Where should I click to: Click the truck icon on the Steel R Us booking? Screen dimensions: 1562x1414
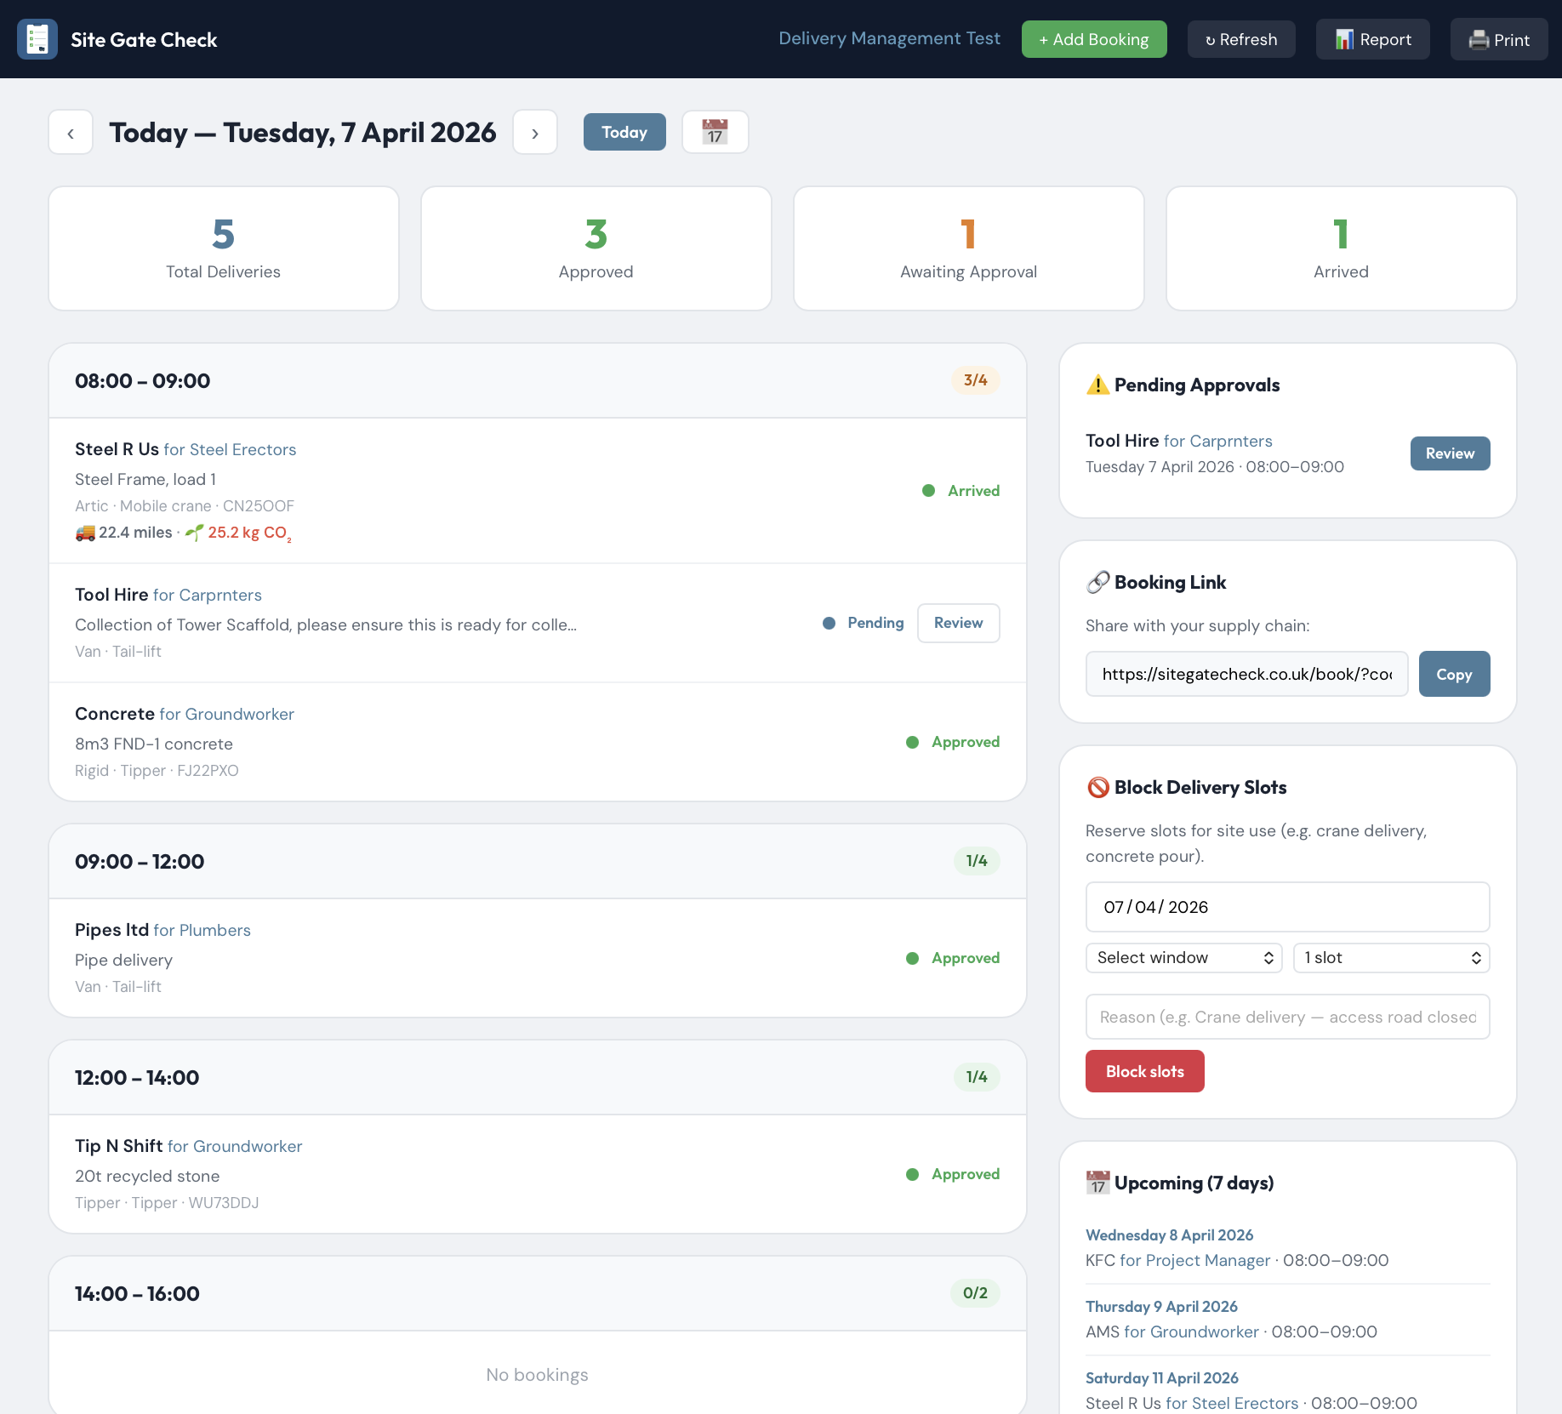pos(83,533)
